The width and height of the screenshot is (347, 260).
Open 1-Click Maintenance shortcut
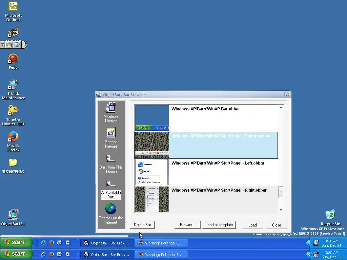tap(13, 89)
